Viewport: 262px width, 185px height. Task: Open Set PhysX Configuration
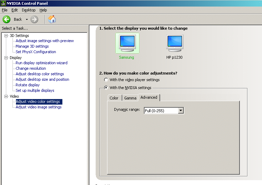[36, 52]
